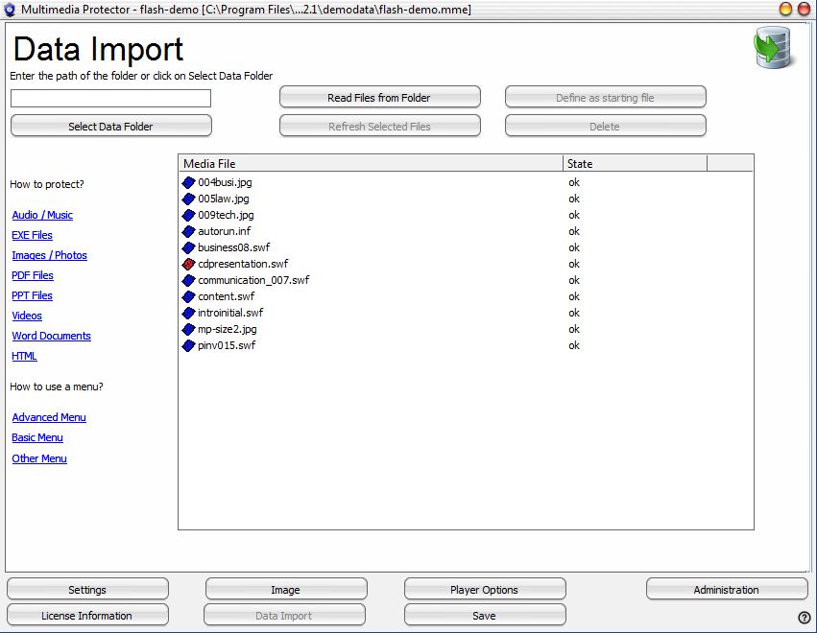Click the green database import icon
The image size is (817, 633).
pyautogui.click(x=771, y=47)
